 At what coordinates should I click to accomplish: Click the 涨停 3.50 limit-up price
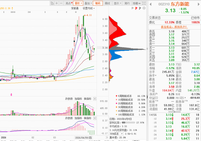[x=171, y=87]
